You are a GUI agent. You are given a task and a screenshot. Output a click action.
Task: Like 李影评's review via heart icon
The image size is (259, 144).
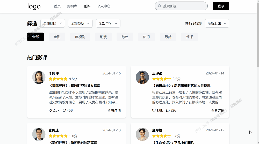click(x=51, y=110)
